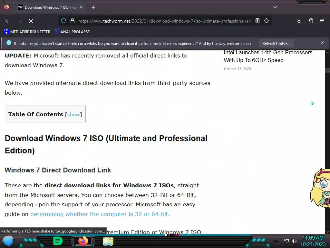Viewport: 330px width, 248px height.
Task: Dismiss the Firefox refresh notification bar
Action: point(322,43)
